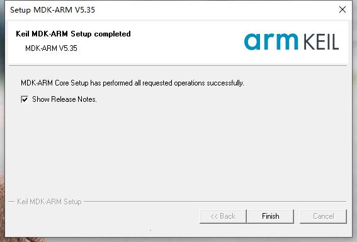Click the blue arm logo
Screen dimensions: 357x242
[271, 41]
